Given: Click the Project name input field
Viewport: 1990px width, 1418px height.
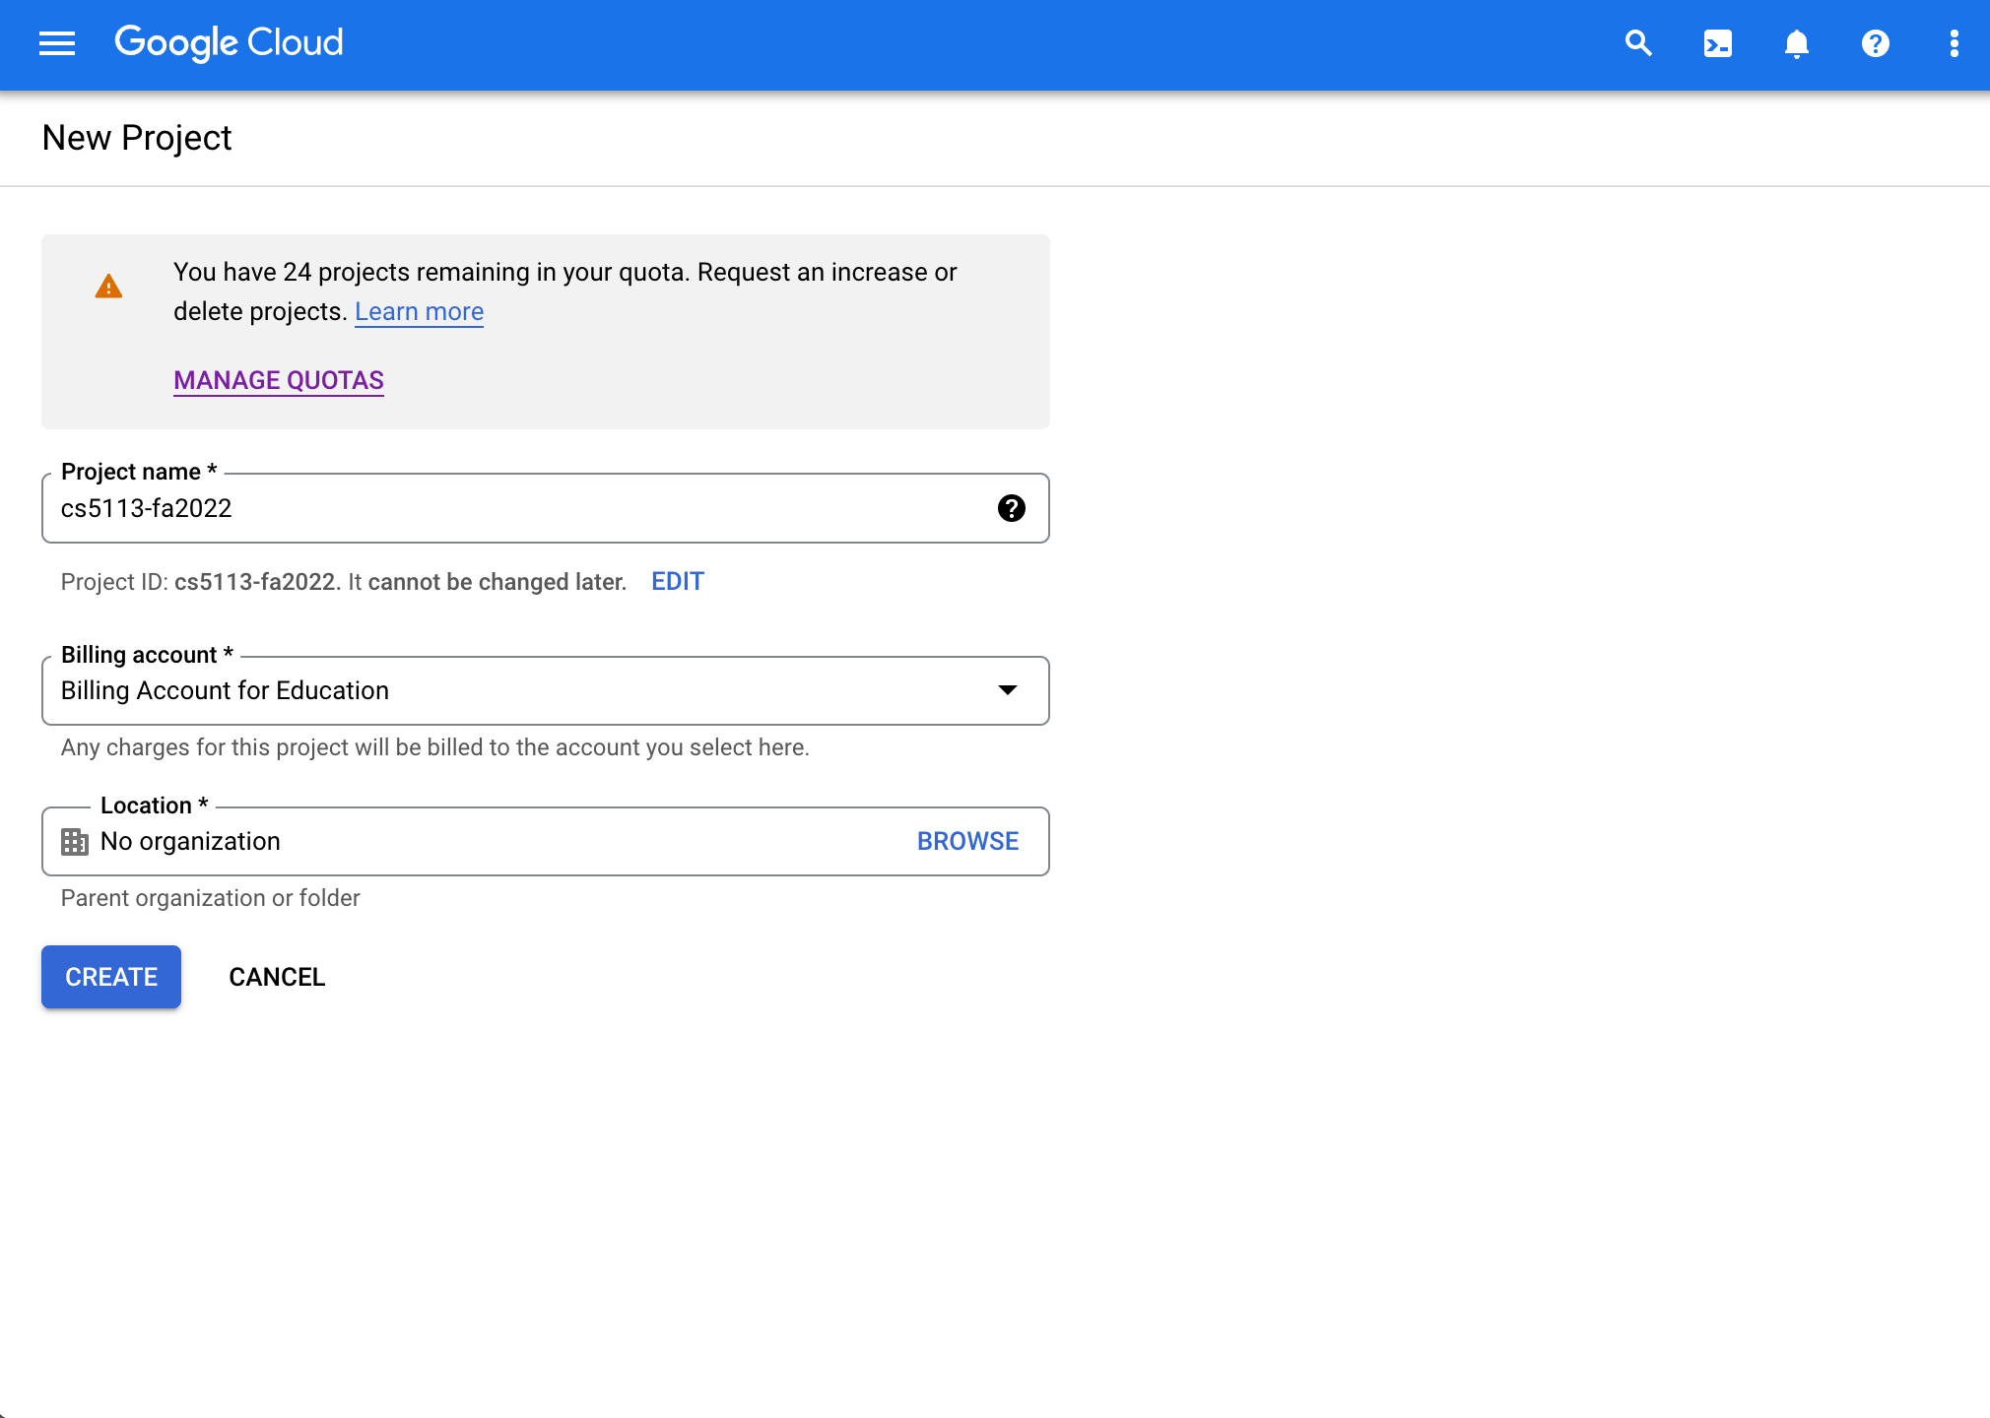Looking at the screenshot, I should click(545, 508).
